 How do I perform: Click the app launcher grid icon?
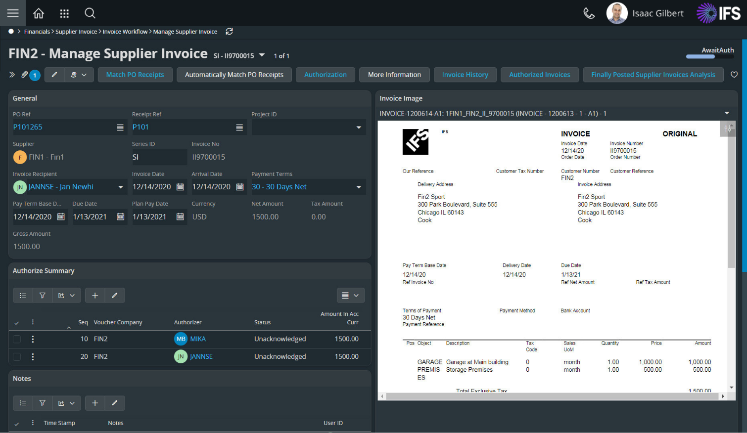[64, 13]
